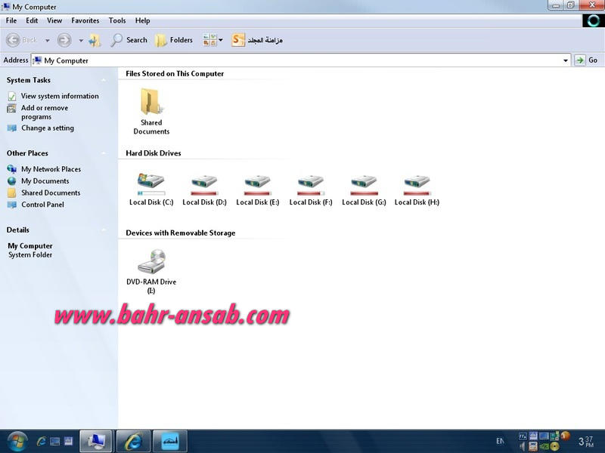Image resolution: width=605 pixels, height=453 pixels.
Task: Click Devices with Removable Storage header
Action: (181, 233)
